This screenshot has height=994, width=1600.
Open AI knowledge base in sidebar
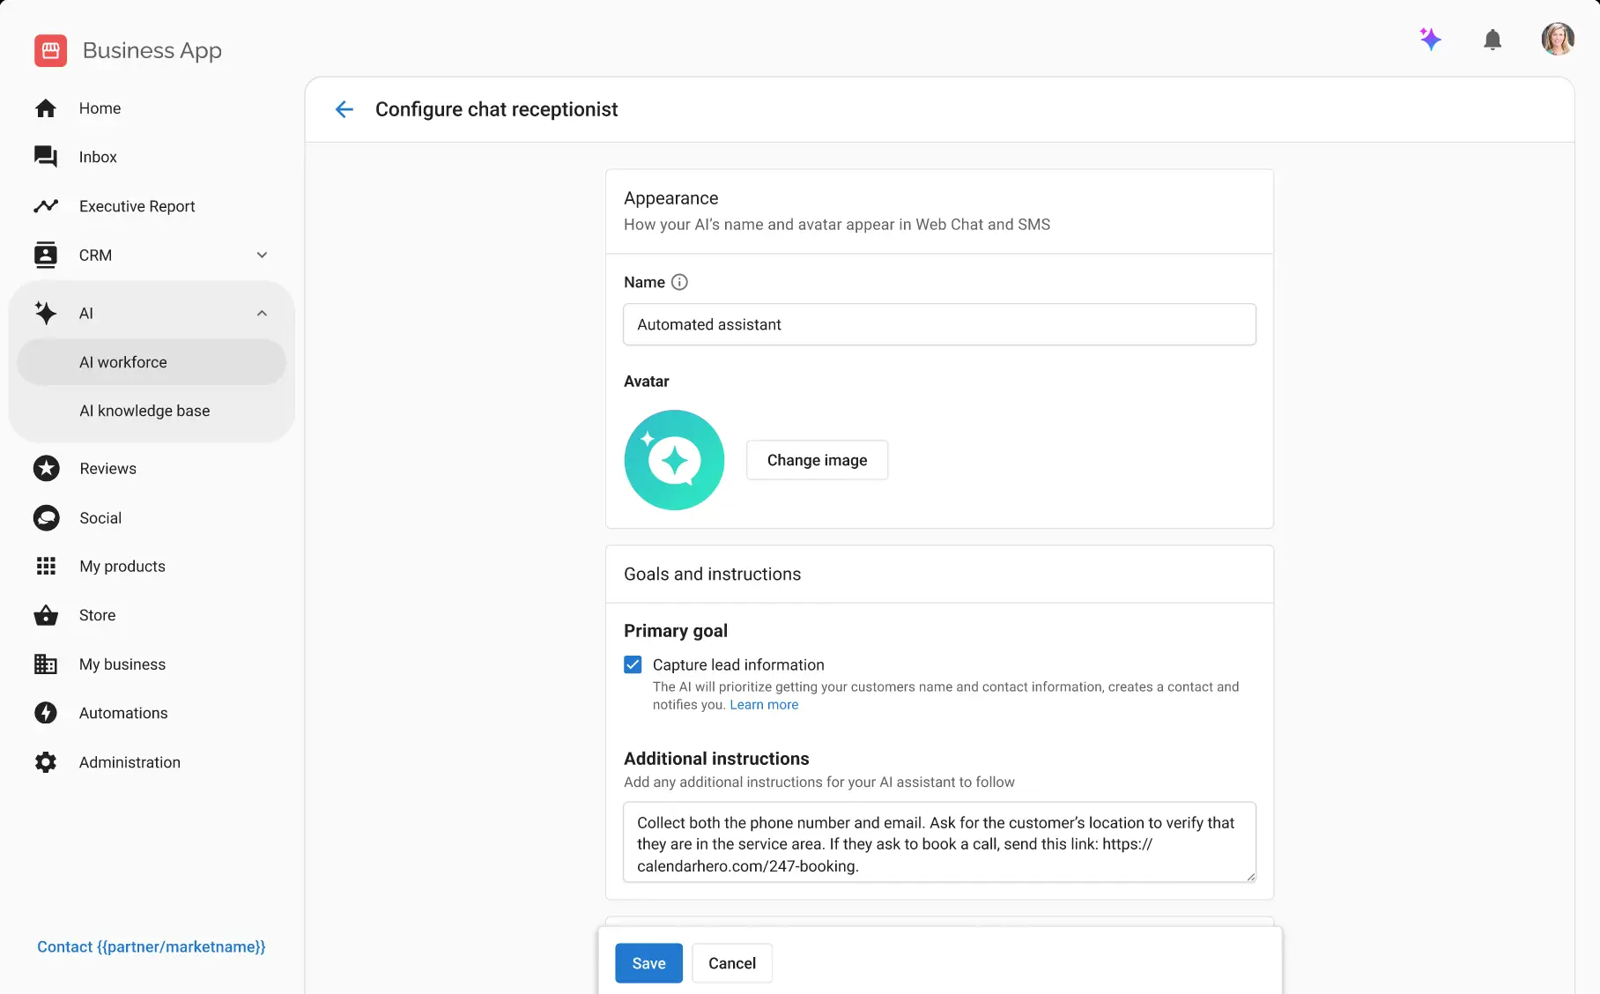(x=144, y=412)
